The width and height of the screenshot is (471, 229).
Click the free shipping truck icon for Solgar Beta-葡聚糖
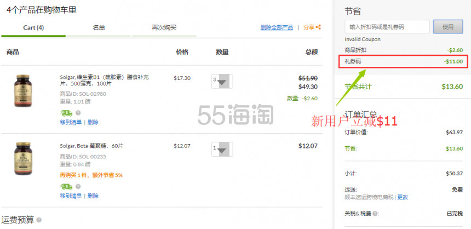(66, 187)
